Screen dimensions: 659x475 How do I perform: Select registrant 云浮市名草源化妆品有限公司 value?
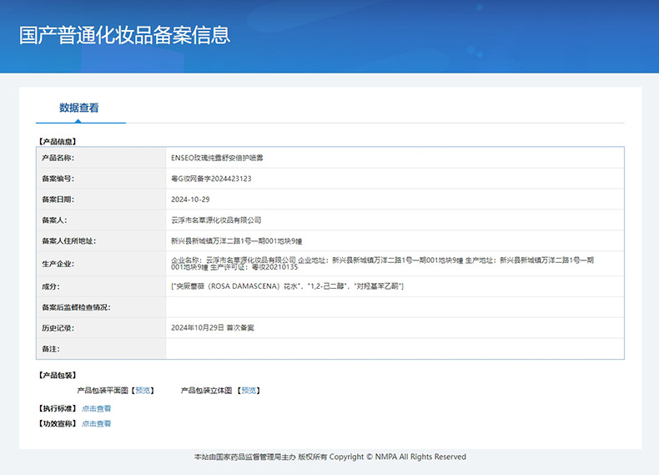pos(216,220)
